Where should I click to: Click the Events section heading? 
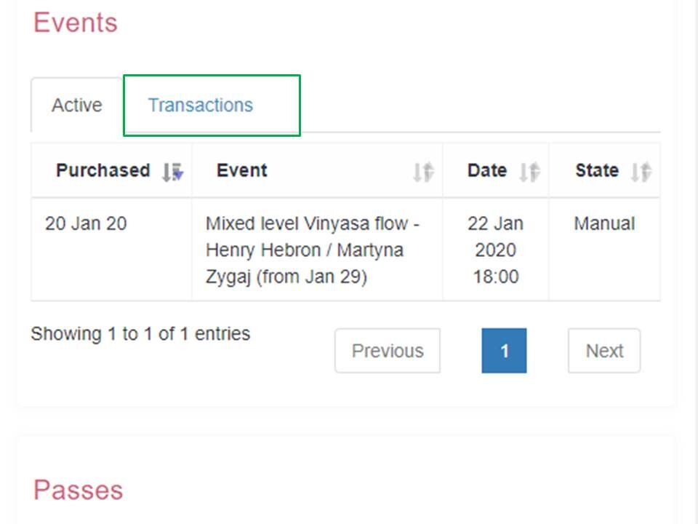pos(76,23)
